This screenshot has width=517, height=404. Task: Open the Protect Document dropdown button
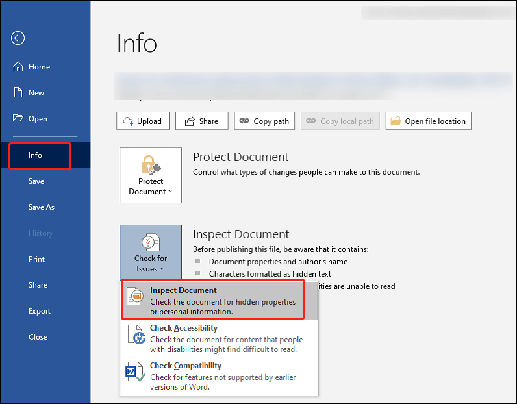click(x=151, y=175)
